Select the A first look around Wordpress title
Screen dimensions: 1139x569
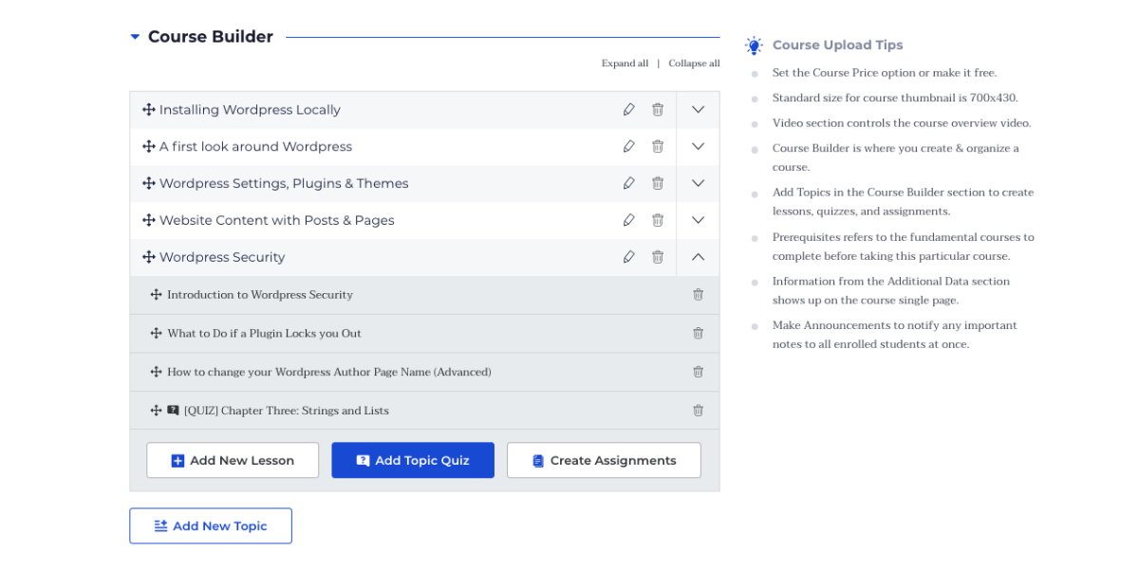click(255, 147)
